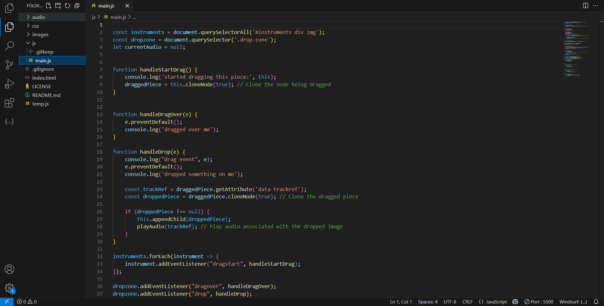Open temp.js from explorer

tap(52, 104)
